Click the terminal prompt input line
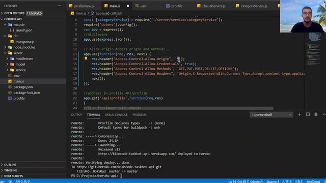This screenshot has width=326, height=183. 96,176
